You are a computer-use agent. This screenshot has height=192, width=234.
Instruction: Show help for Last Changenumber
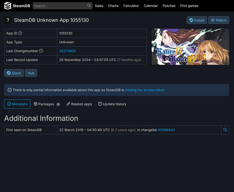click(41, 51)
